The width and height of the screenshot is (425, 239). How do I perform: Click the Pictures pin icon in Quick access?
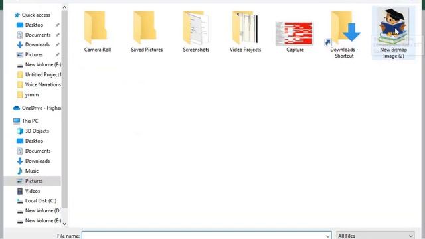[x=57, y=55]
